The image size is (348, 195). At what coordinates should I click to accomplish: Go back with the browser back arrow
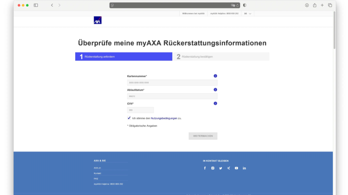click(52, 5)
